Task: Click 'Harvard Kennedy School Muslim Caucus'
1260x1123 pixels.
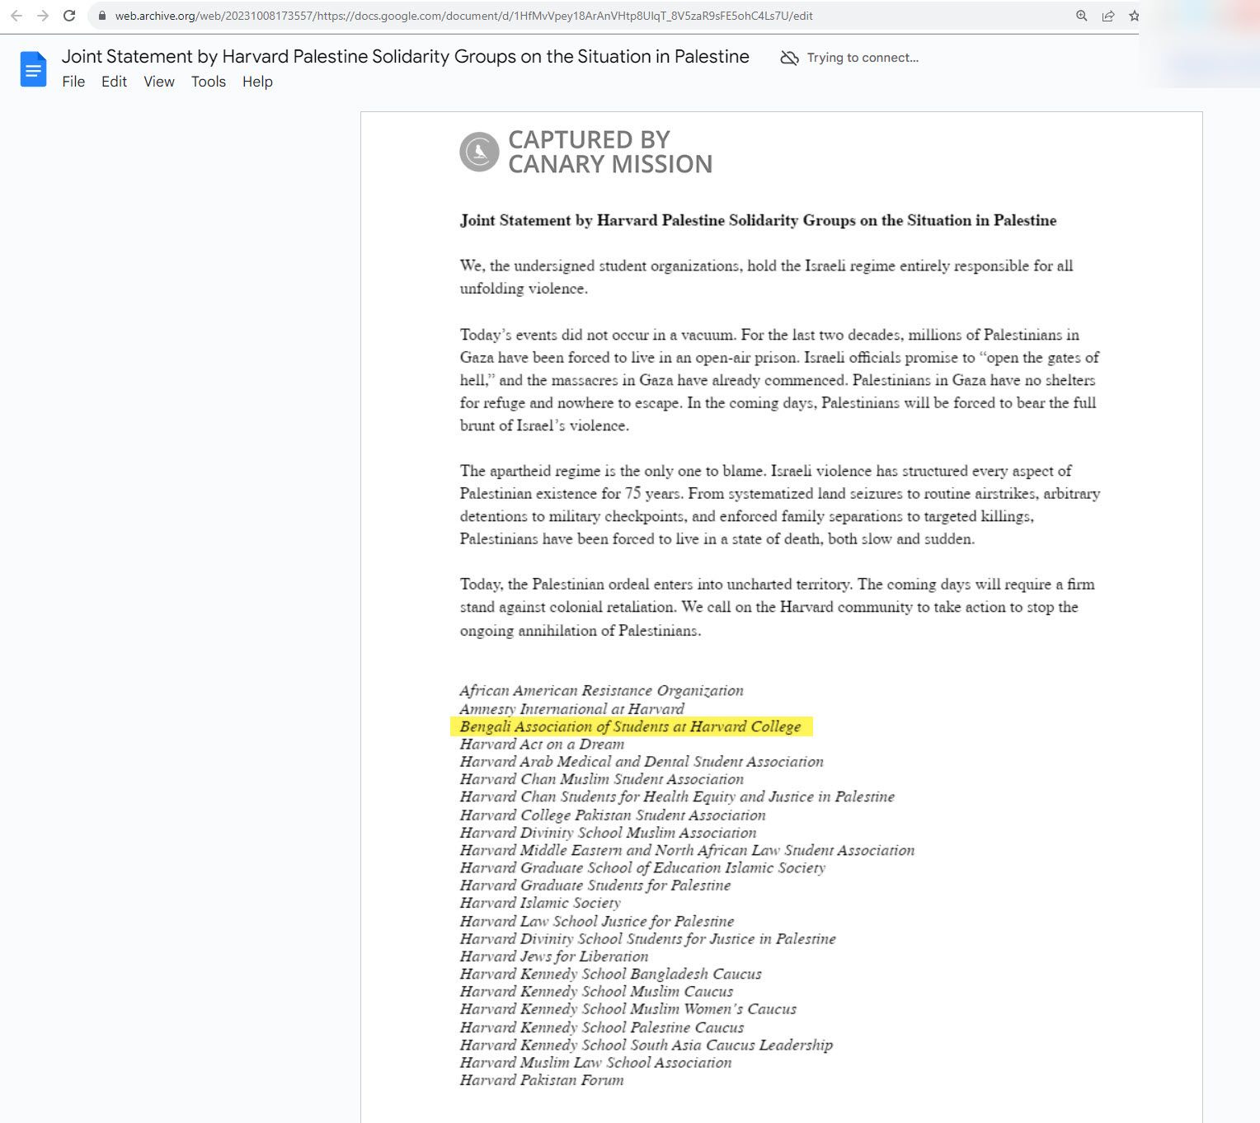Action: 596,991
